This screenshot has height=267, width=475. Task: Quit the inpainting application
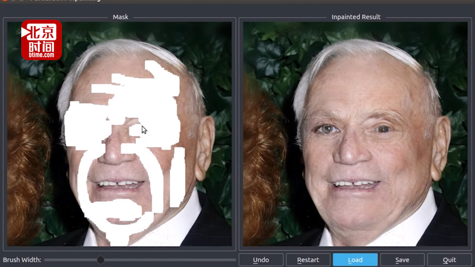point(449,260)
